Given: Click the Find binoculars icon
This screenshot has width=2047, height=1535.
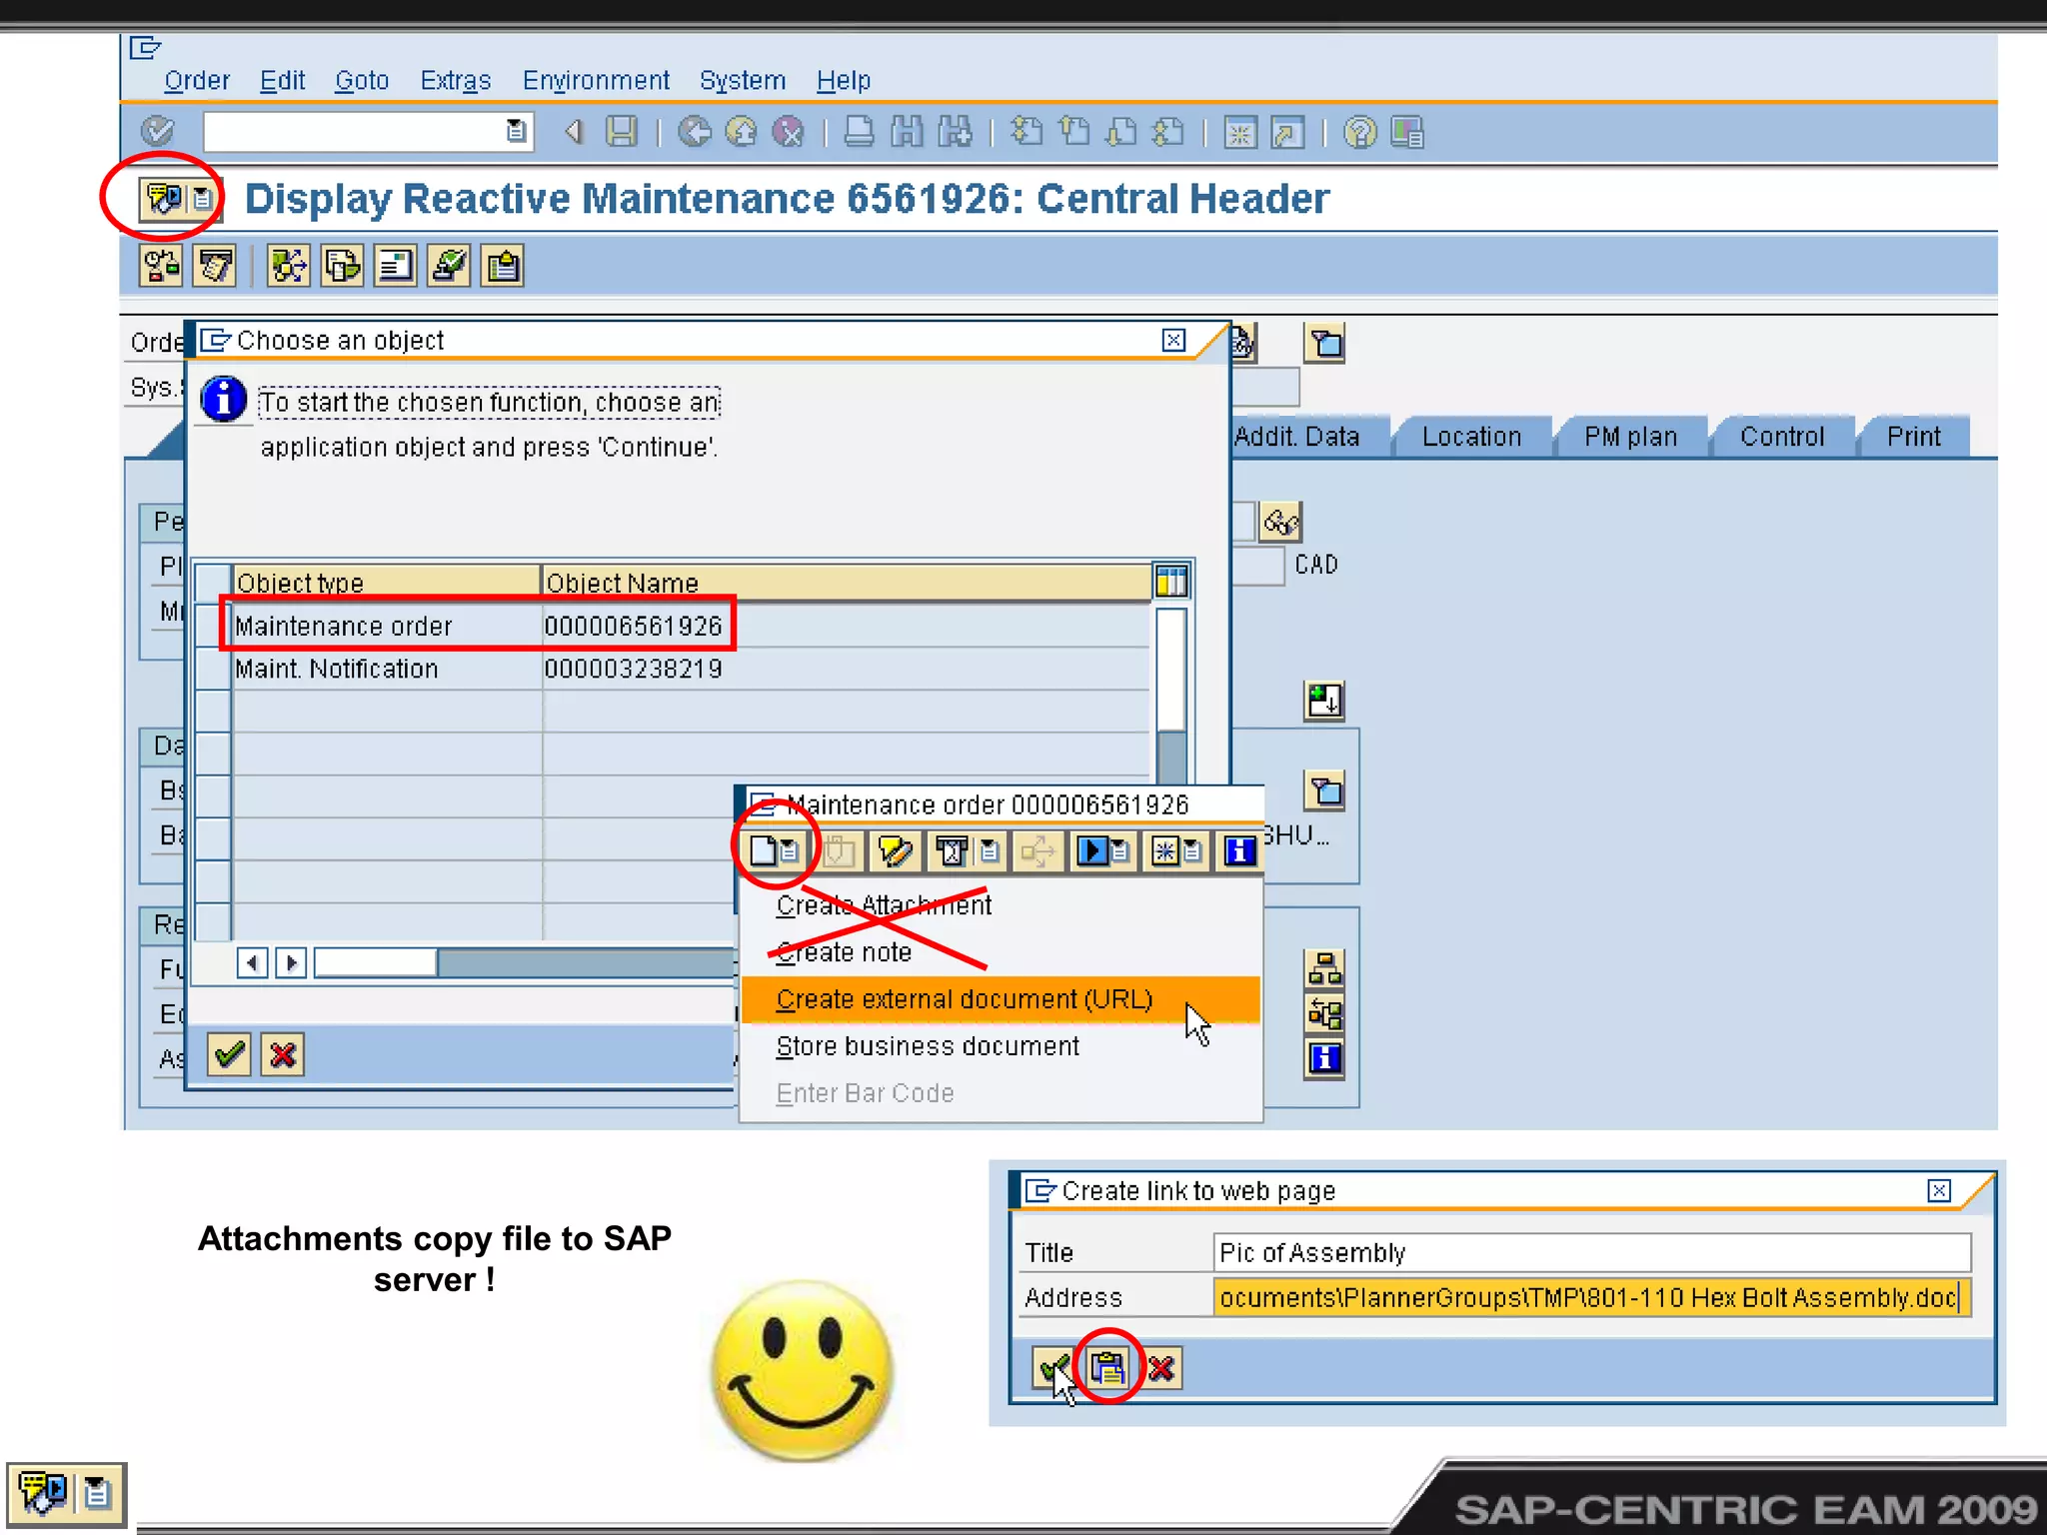Looking at the screenshot, I should click(x=907, y=131).
